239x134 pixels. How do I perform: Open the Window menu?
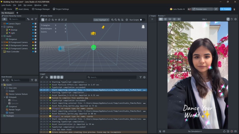(x=38, y=5)
